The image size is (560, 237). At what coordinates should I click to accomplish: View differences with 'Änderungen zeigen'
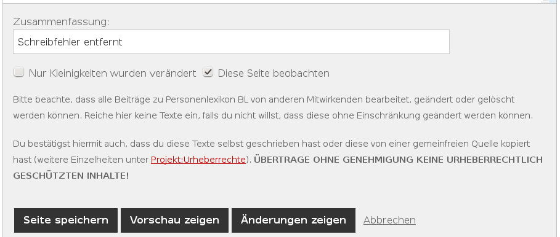tap(293, 220)
